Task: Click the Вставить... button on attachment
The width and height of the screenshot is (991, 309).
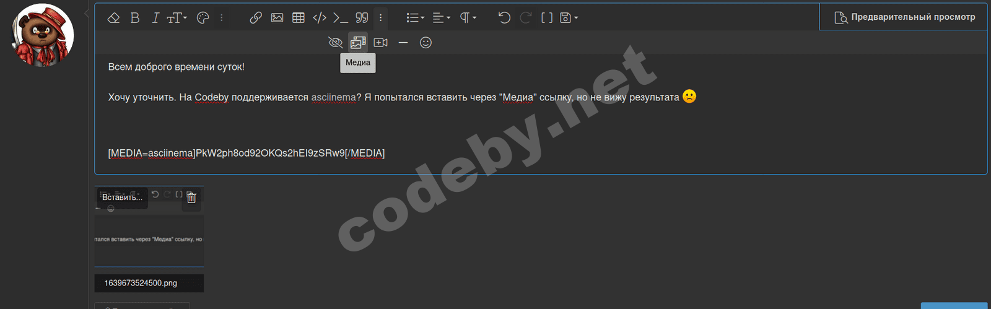Action: pyautogui.click(x=122, y=198)
